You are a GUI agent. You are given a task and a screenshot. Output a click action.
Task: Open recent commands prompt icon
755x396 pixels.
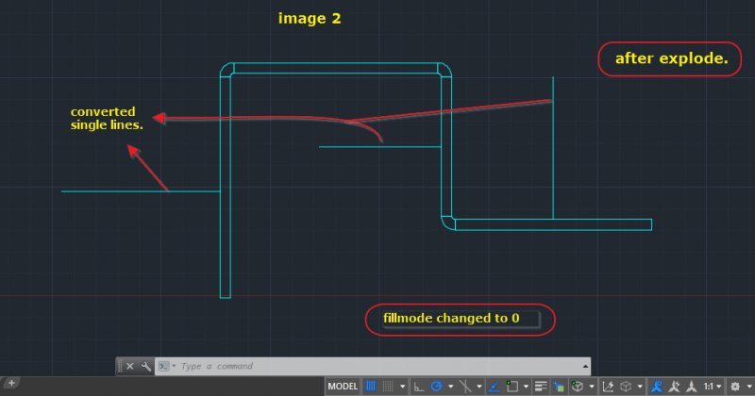click(164, 366)
